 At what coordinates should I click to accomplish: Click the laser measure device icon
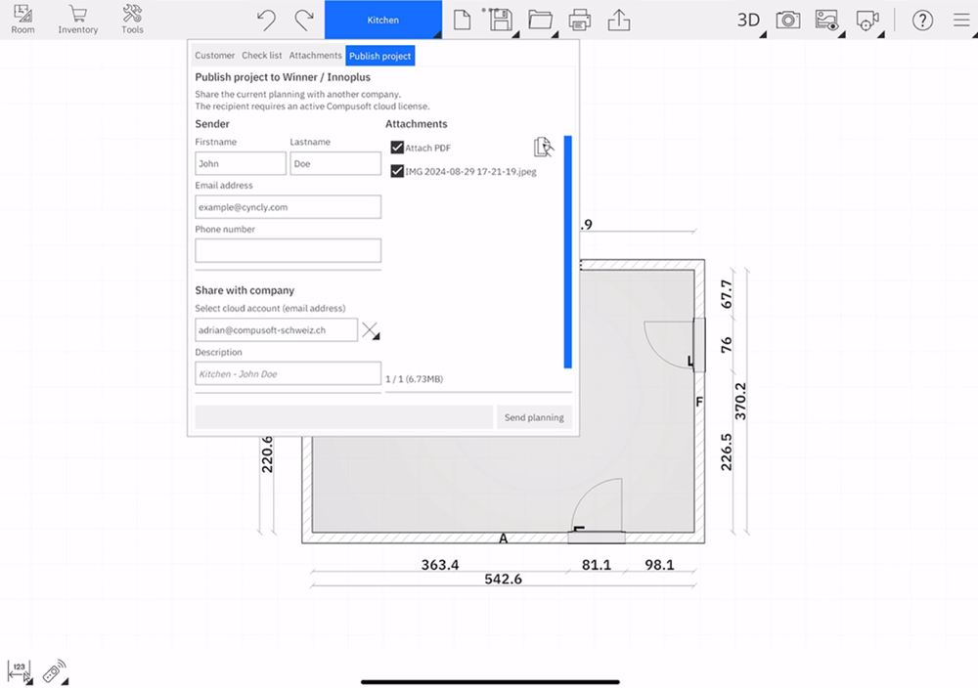pos(54,671)
